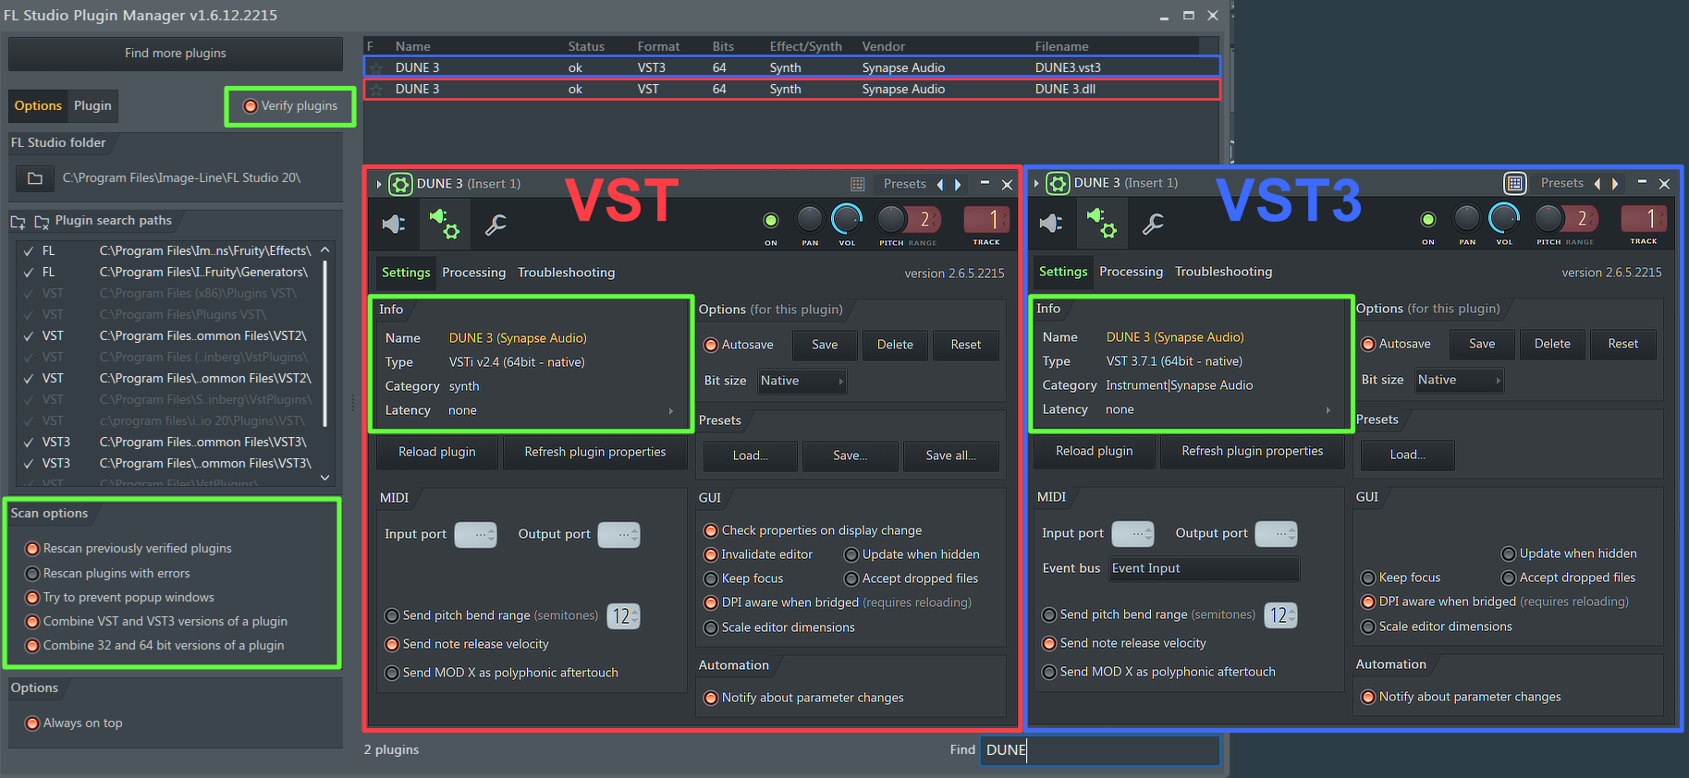
Task: Open VST3 panel wrench icon
Action: 1153,224
